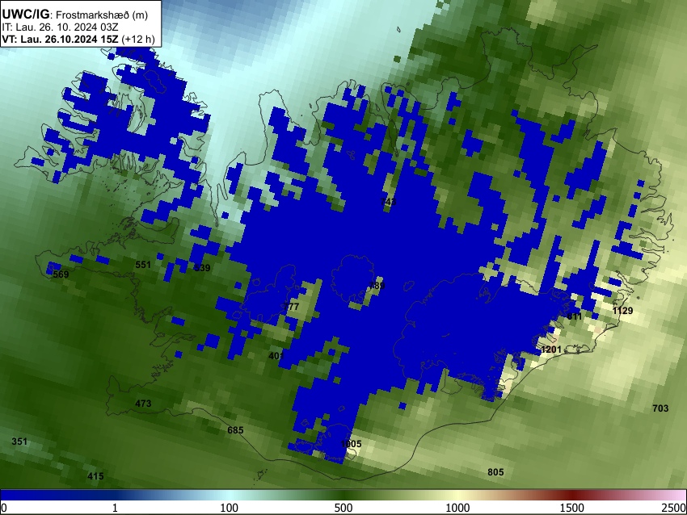Click the dark red colorbar segment above 1500
Viewport: 687px width, 515px height.
[572, 495]
